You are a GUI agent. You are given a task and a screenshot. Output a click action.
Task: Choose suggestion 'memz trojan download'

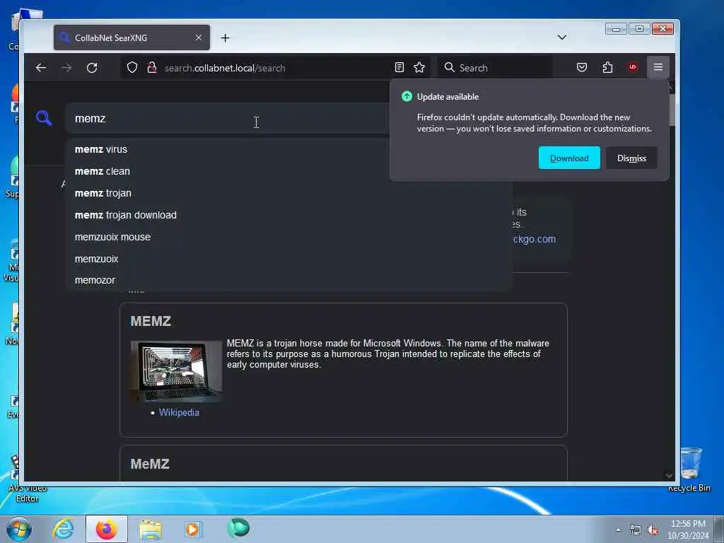click(289, 215)
